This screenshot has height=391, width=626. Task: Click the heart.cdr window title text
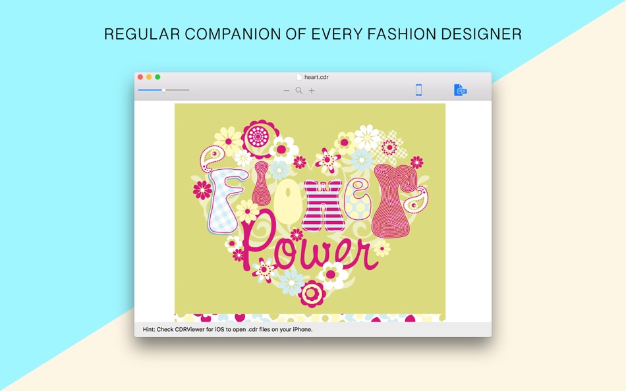[316, 77]
